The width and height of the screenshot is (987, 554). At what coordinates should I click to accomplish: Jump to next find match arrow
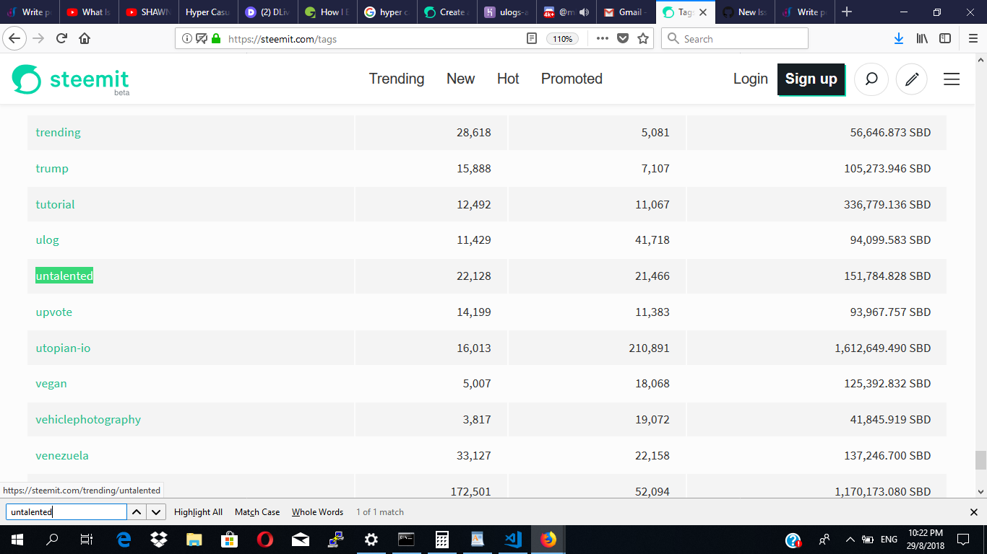(x=156, y=512)
